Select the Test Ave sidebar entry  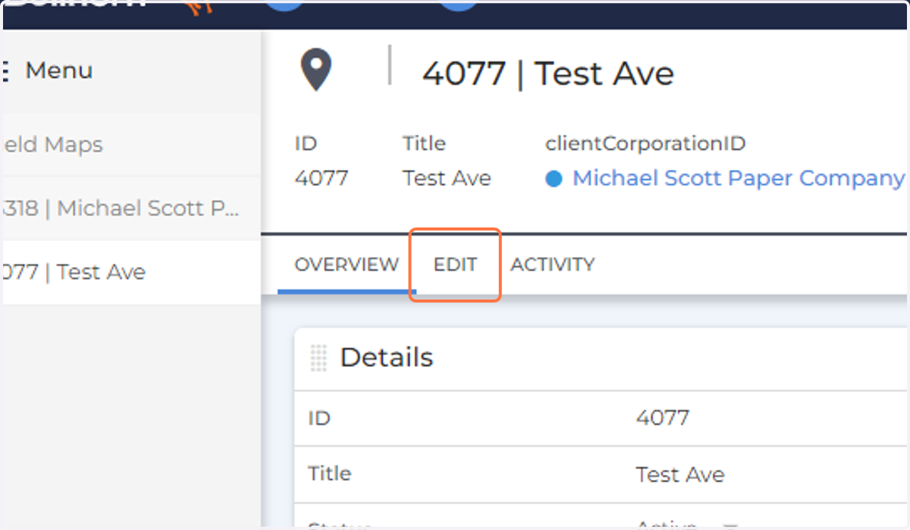tap(130, 272)
